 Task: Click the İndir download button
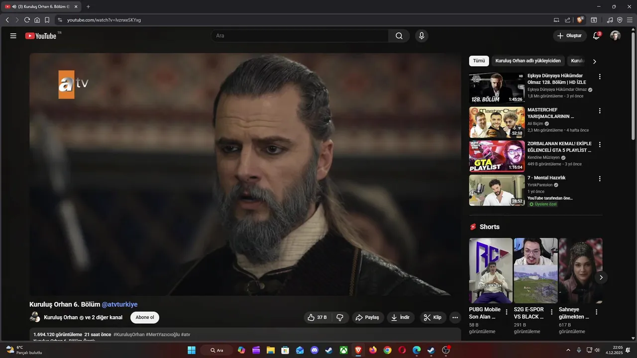401,317
